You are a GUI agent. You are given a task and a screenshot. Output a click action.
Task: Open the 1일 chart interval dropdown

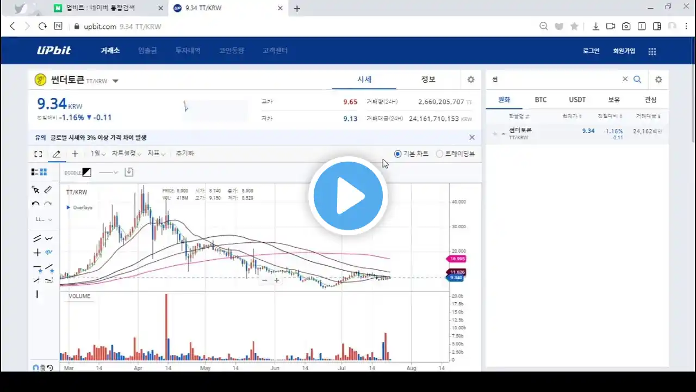(x=97, y=154)
